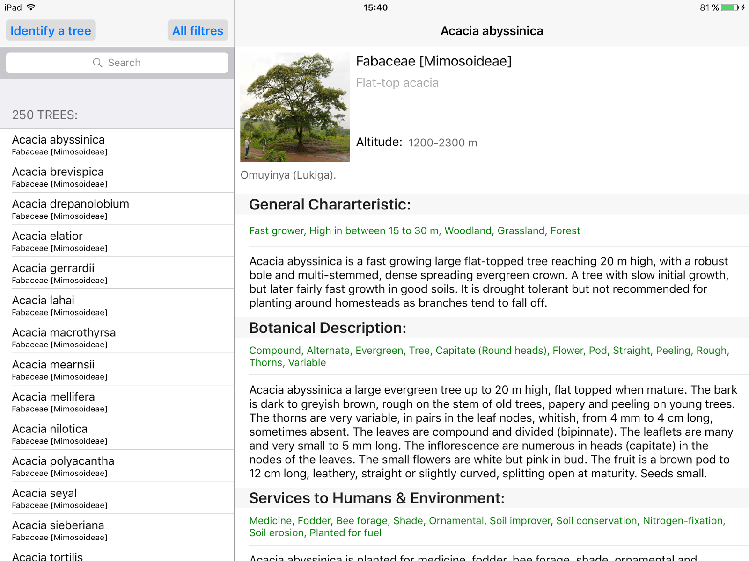
Task: Tap the 15:40 clock in status bar
Action: point(375,7)
